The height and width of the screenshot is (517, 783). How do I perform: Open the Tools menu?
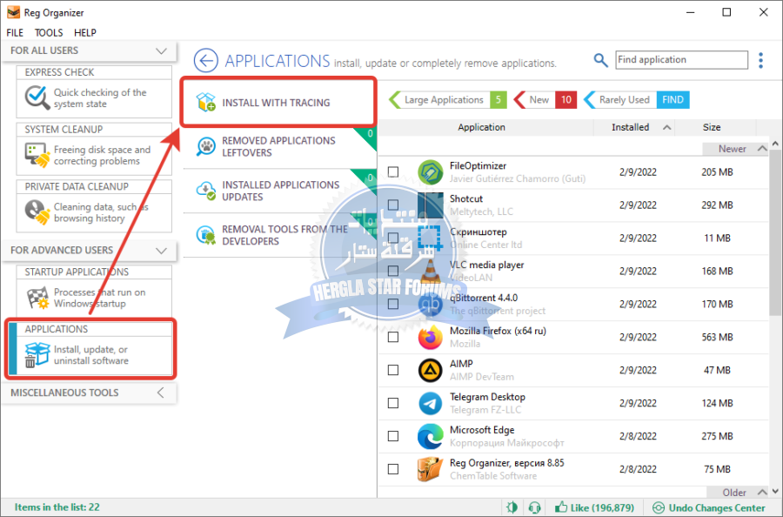click(x=49, y=32)
